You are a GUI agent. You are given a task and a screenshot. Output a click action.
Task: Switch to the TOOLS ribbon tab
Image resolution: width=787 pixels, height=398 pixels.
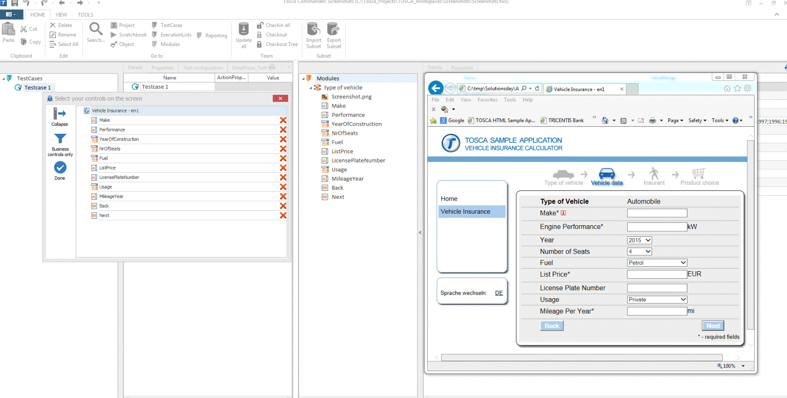pos(86,15)
